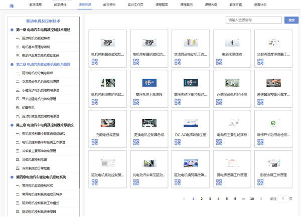This screenshot has height=217, width=301.
Task: Go to page 3
Action: pyautogui.click(x=210, y=199)
